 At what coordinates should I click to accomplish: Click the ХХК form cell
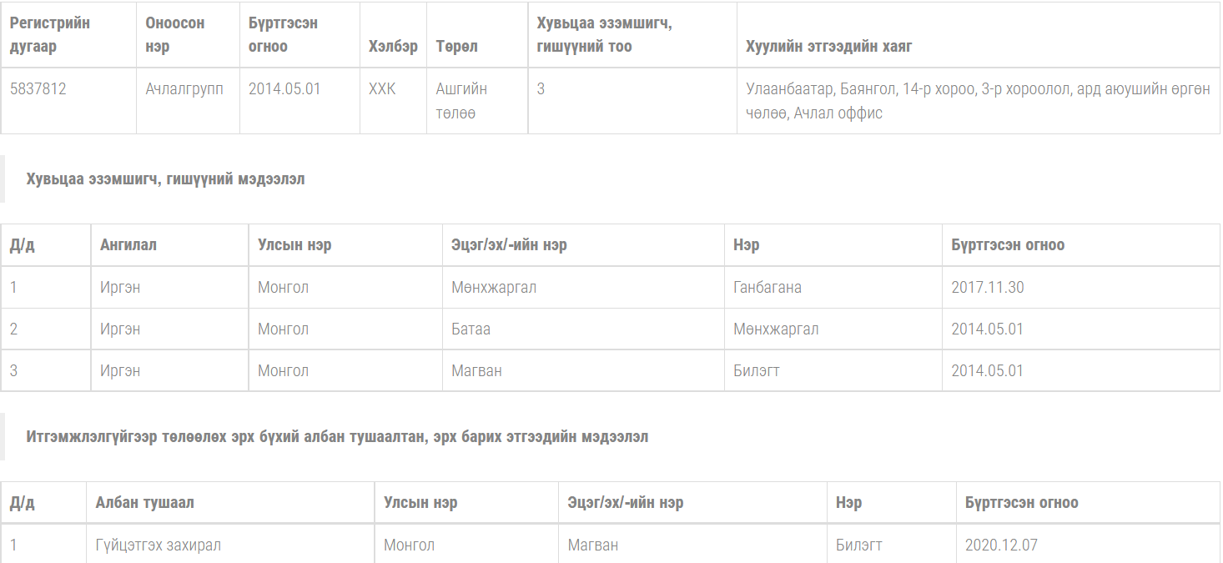pyautogui.click(x=382, y=89)
